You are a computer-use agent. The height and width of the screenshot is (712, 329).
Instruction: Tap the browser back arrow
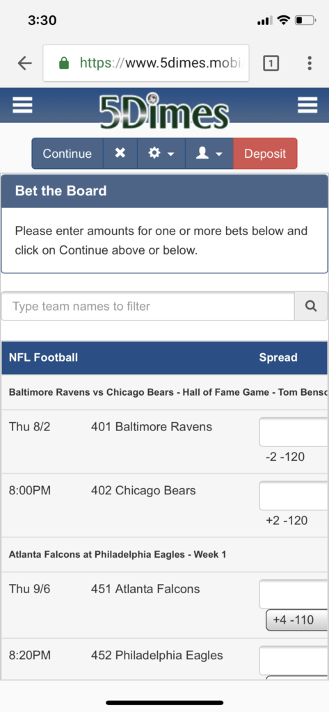[x=24, y=63]
